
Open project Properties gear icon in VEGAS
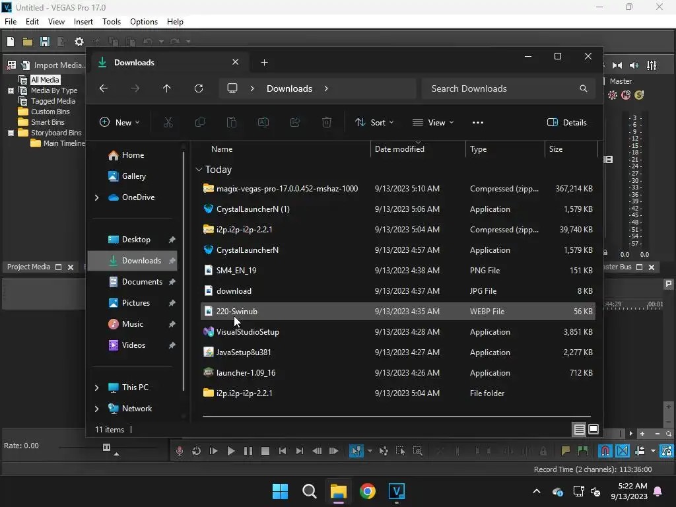point(79,42)
